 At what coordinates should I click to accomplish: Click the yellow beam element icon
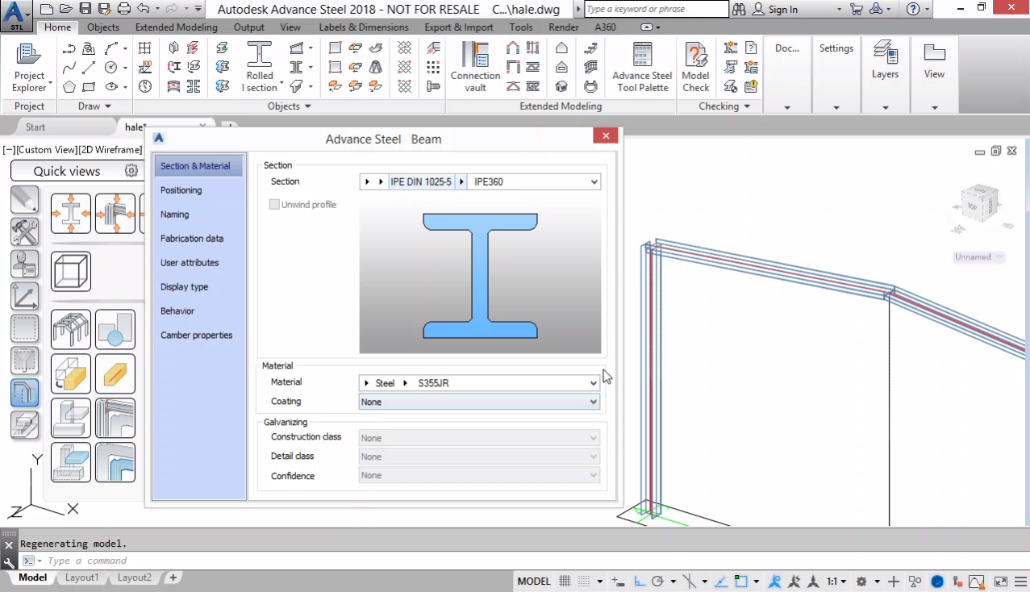115,373
